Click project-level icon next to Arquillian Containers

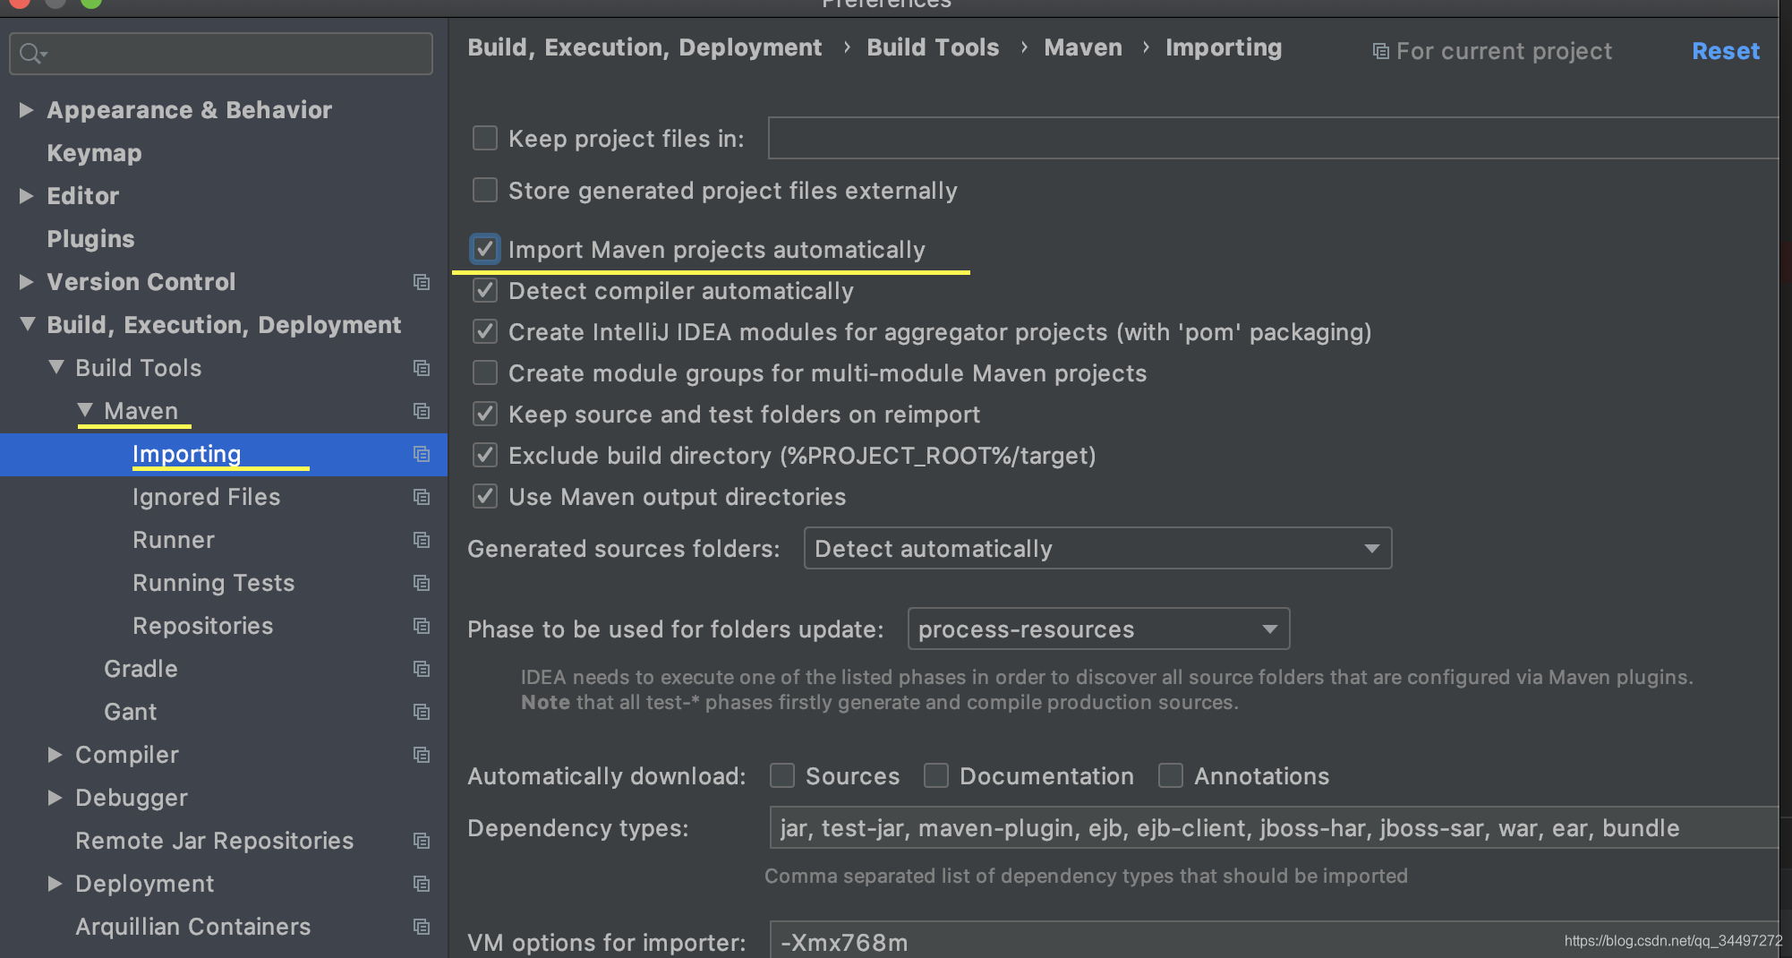coord(422,927)
